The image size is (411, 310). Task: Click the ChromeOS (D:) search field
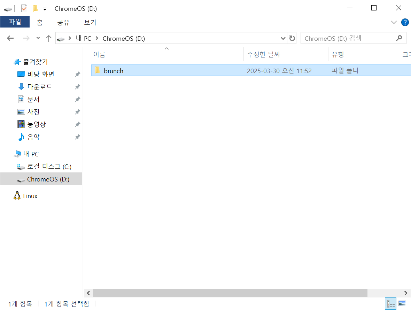(x=353, y=38)
